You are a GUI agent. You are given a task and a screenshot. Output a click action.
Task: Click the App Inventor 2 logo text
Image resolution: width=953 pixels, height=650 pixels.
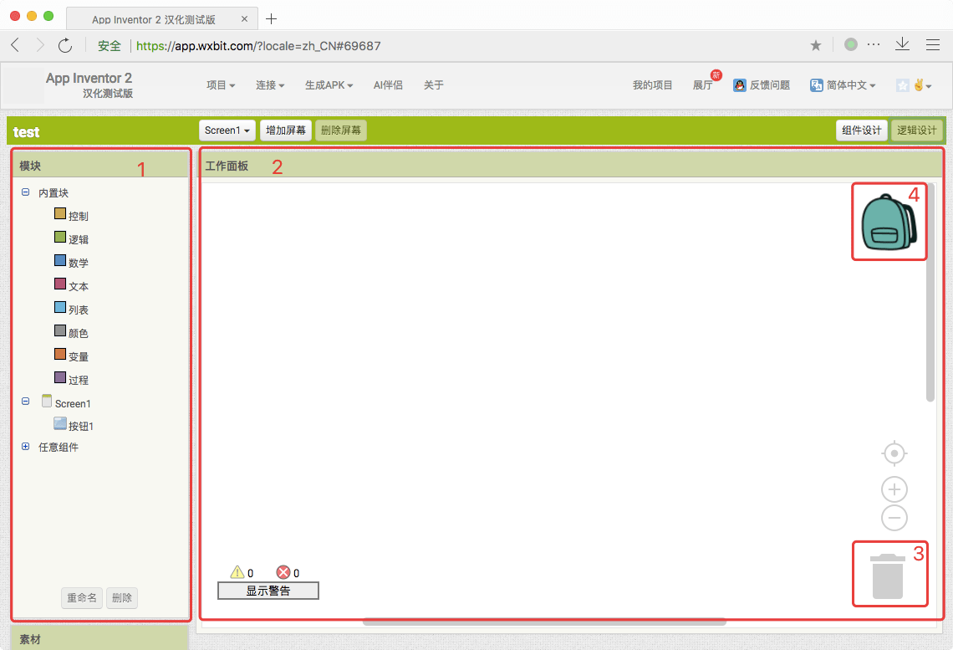(89, 84)
